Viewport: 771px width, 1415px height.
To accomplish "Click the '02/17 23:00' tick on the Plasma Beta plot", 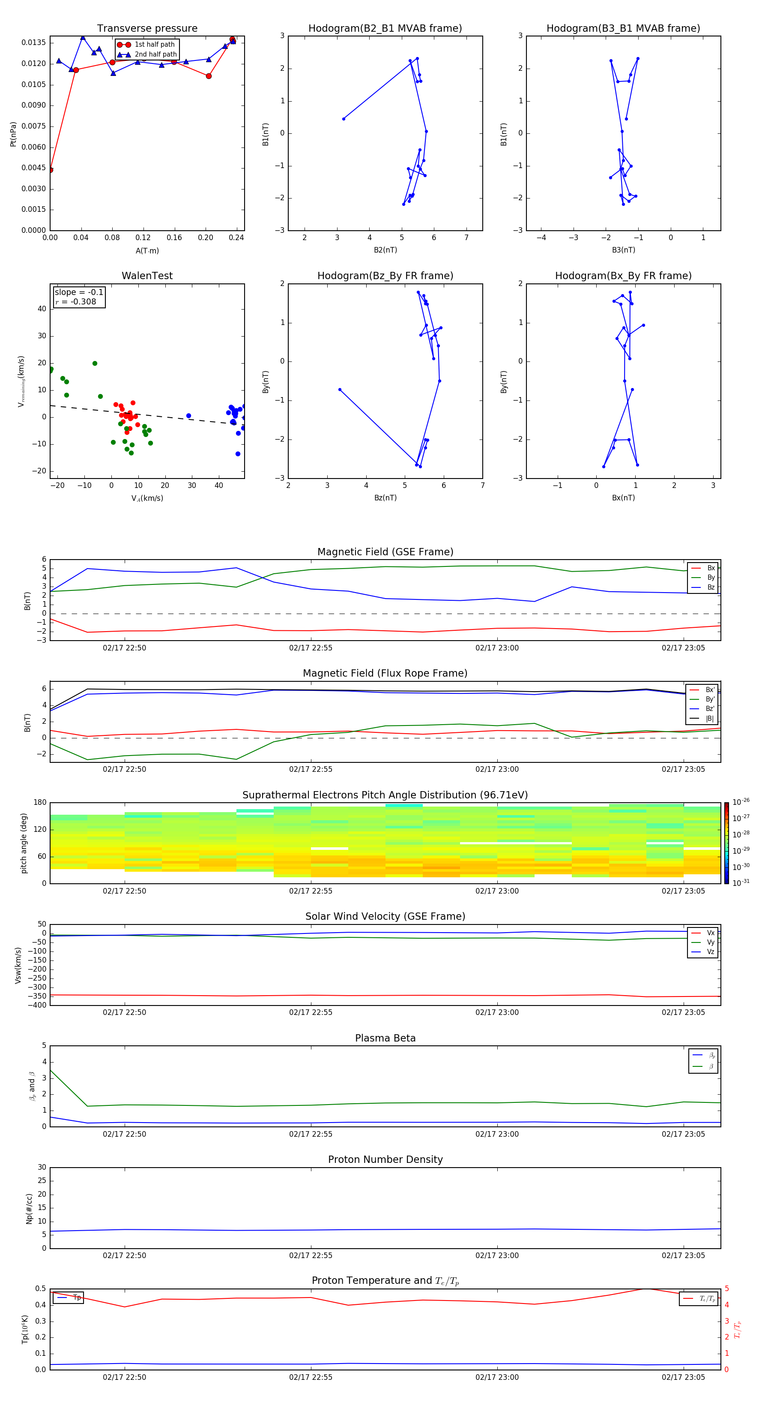I will coord(496,1134).
